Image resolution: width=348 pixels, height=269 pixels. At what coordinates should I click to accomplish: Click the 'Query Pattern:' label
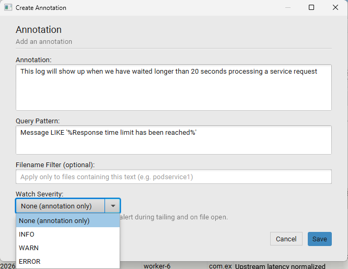[38, 121]
